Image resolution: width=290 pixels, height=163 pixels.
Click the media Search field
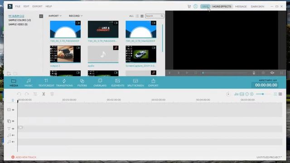tap(155, 16)
